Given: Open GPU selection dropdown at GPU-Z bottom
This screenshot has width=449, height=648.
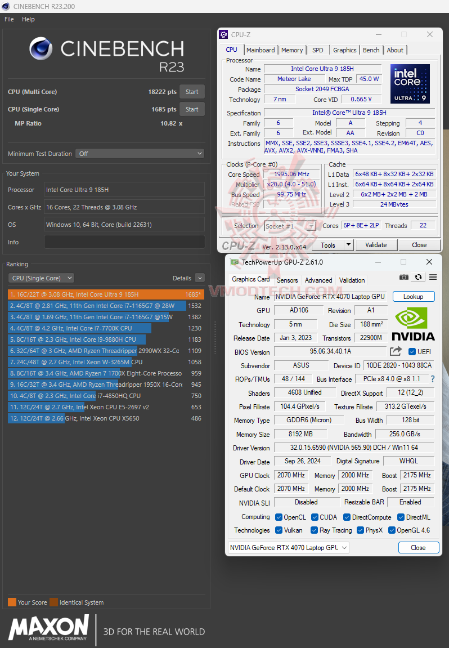Looking at the screenshot, I should pyautogui.click(x=288, y=548).
